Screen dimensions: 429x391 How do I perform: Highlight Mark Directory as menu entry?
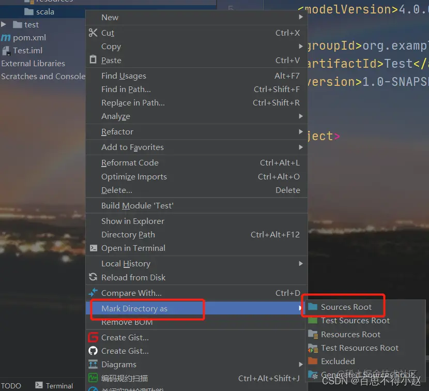(196, 308)
